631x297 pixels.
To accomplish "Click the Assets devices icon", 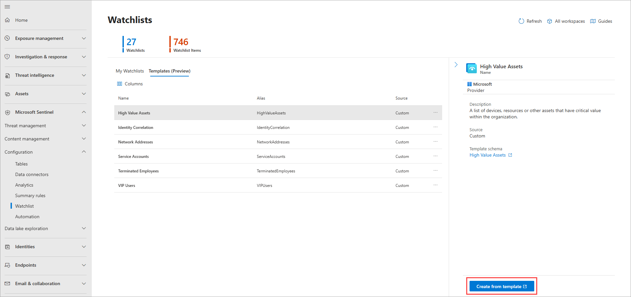I will tap(7, 94).
